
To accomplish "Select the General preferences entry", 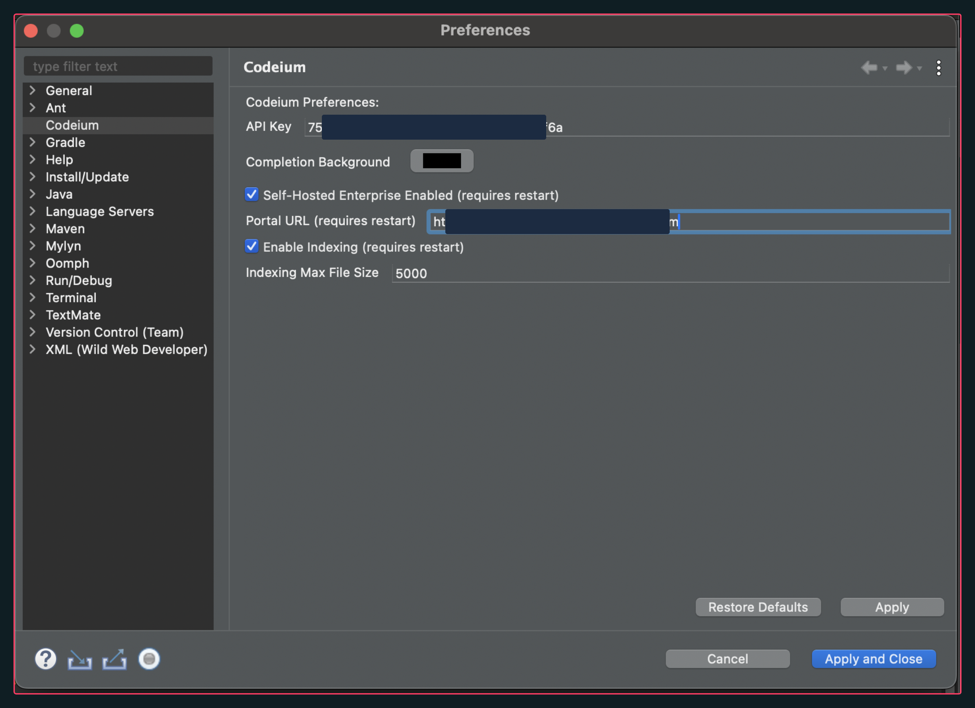I will pyautogui.click(x=69, y=91).
